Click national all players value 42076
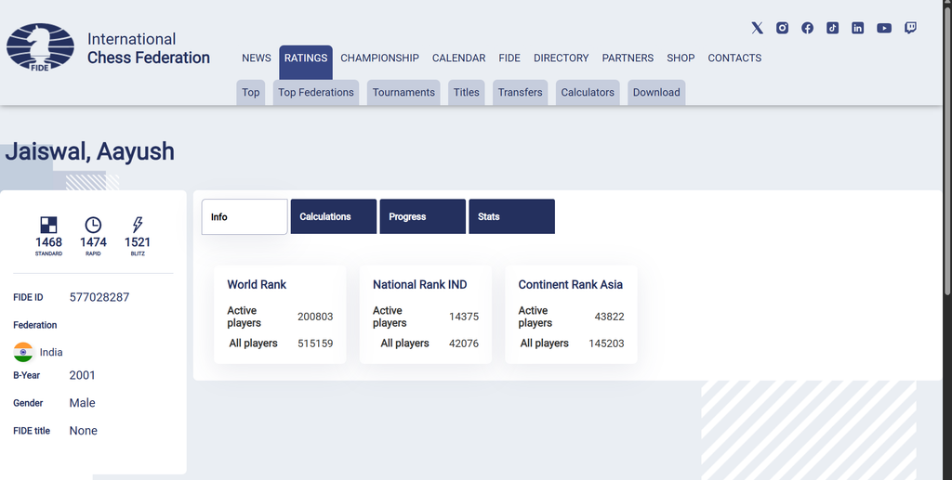 click(464, 343)
